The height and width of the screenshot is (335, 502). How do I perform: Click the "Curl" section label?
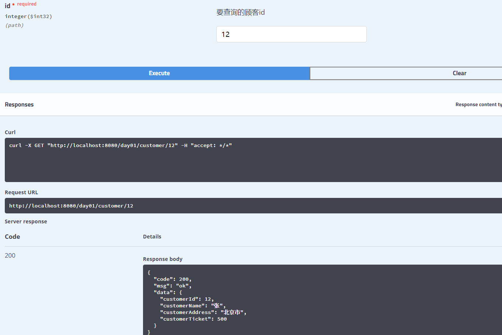10,132
